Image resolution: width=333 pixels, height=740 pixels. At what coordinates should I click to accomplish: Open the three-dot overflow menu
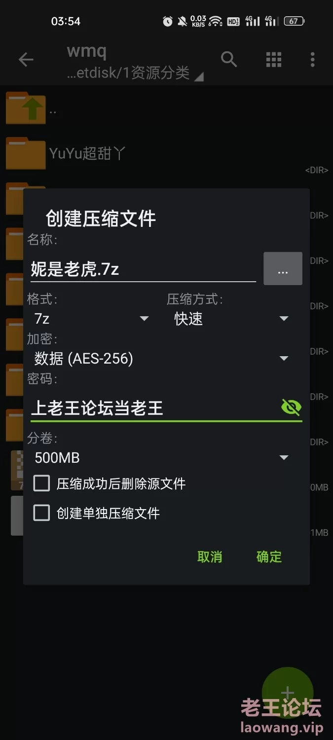(312, 60)
